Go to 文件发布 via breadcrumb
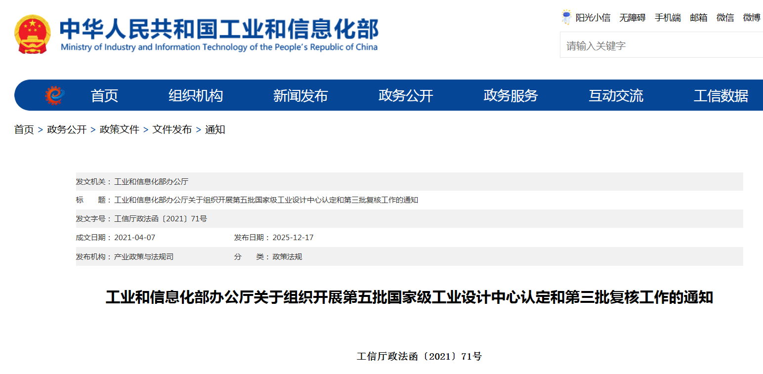This screenshot has height=374, width=763. pyautogui.click(x=172, y=129)
